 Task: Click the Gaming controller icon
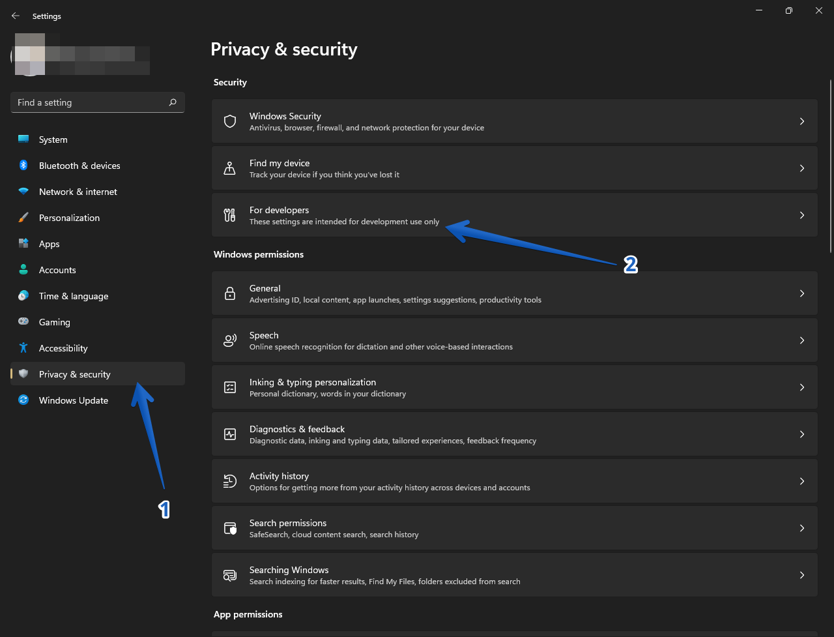click(x=23, y=322)
